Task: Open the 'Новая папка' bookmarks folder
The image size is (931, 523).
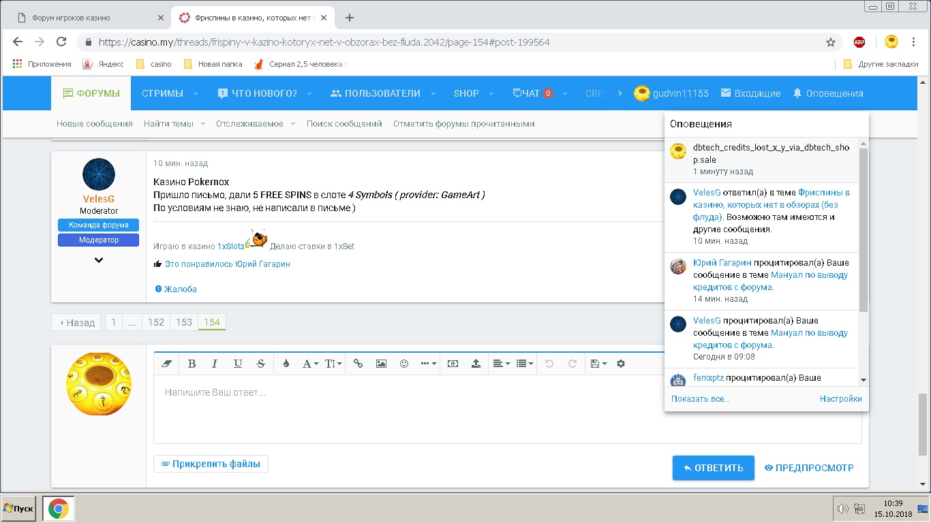Action: point(213,64)
